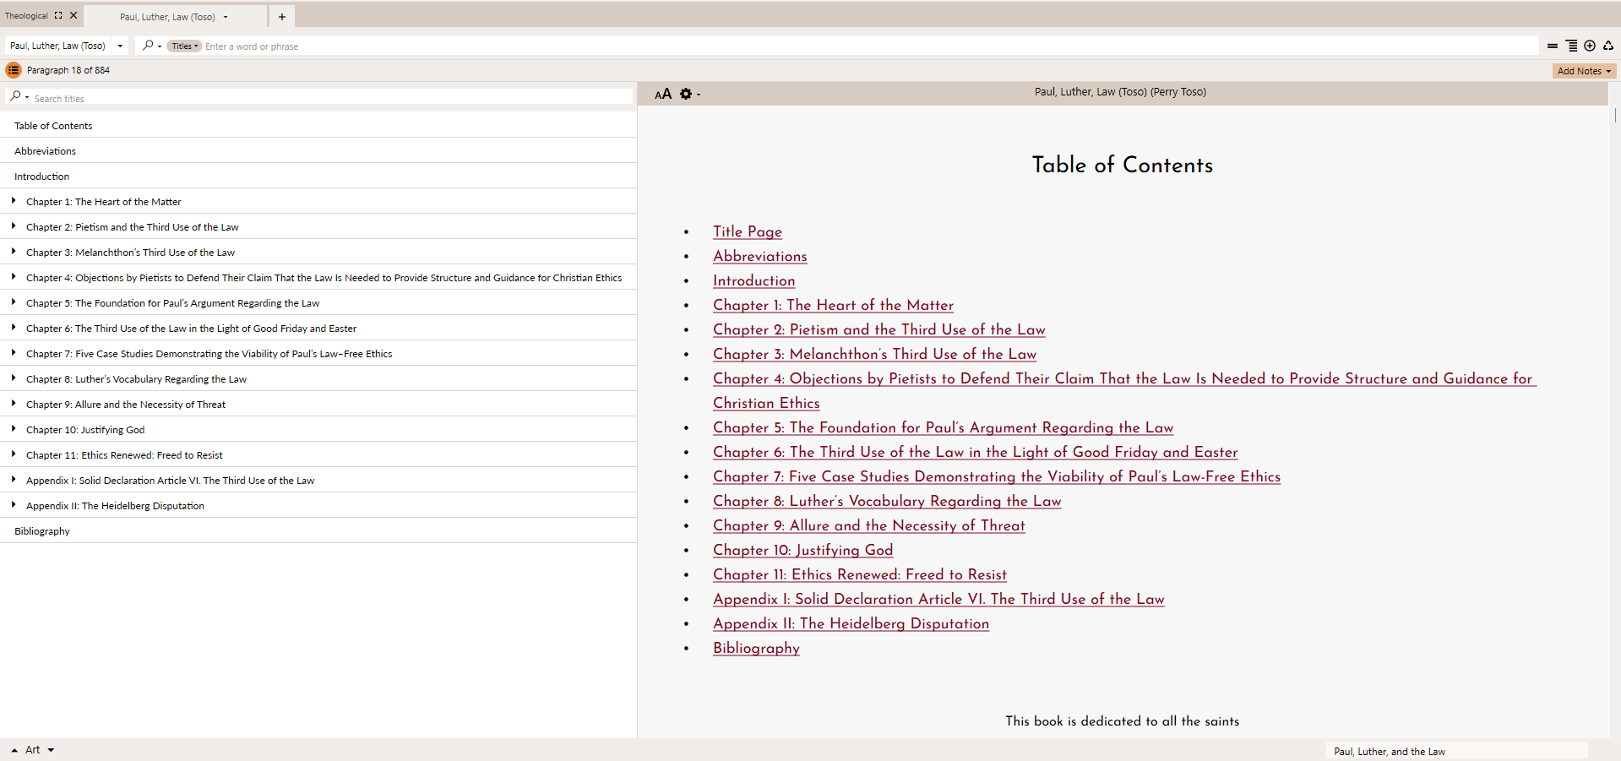Expand the Art panel using up arrow

[x=14, y=750]
